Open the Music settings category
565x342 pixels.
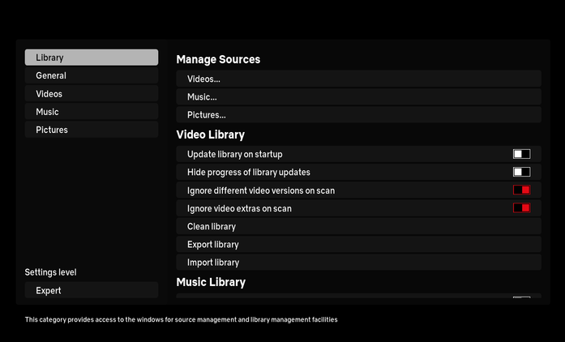click(x=92, y=112)
